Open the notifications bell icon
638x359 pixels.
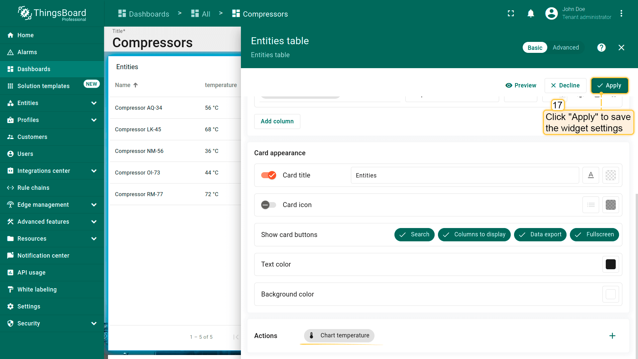click(x=531, y=13)
